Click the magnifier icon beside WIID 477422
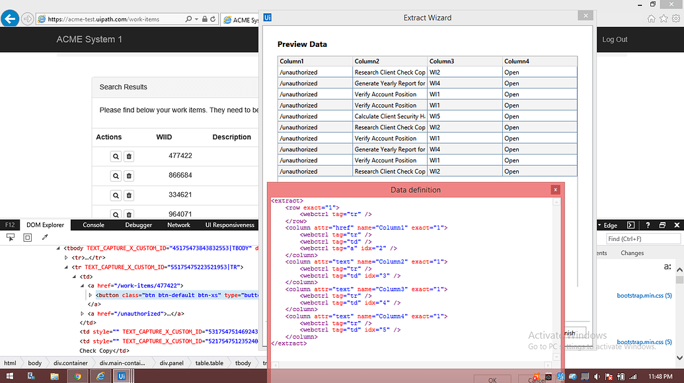684x383 pixels. (116, 156)
